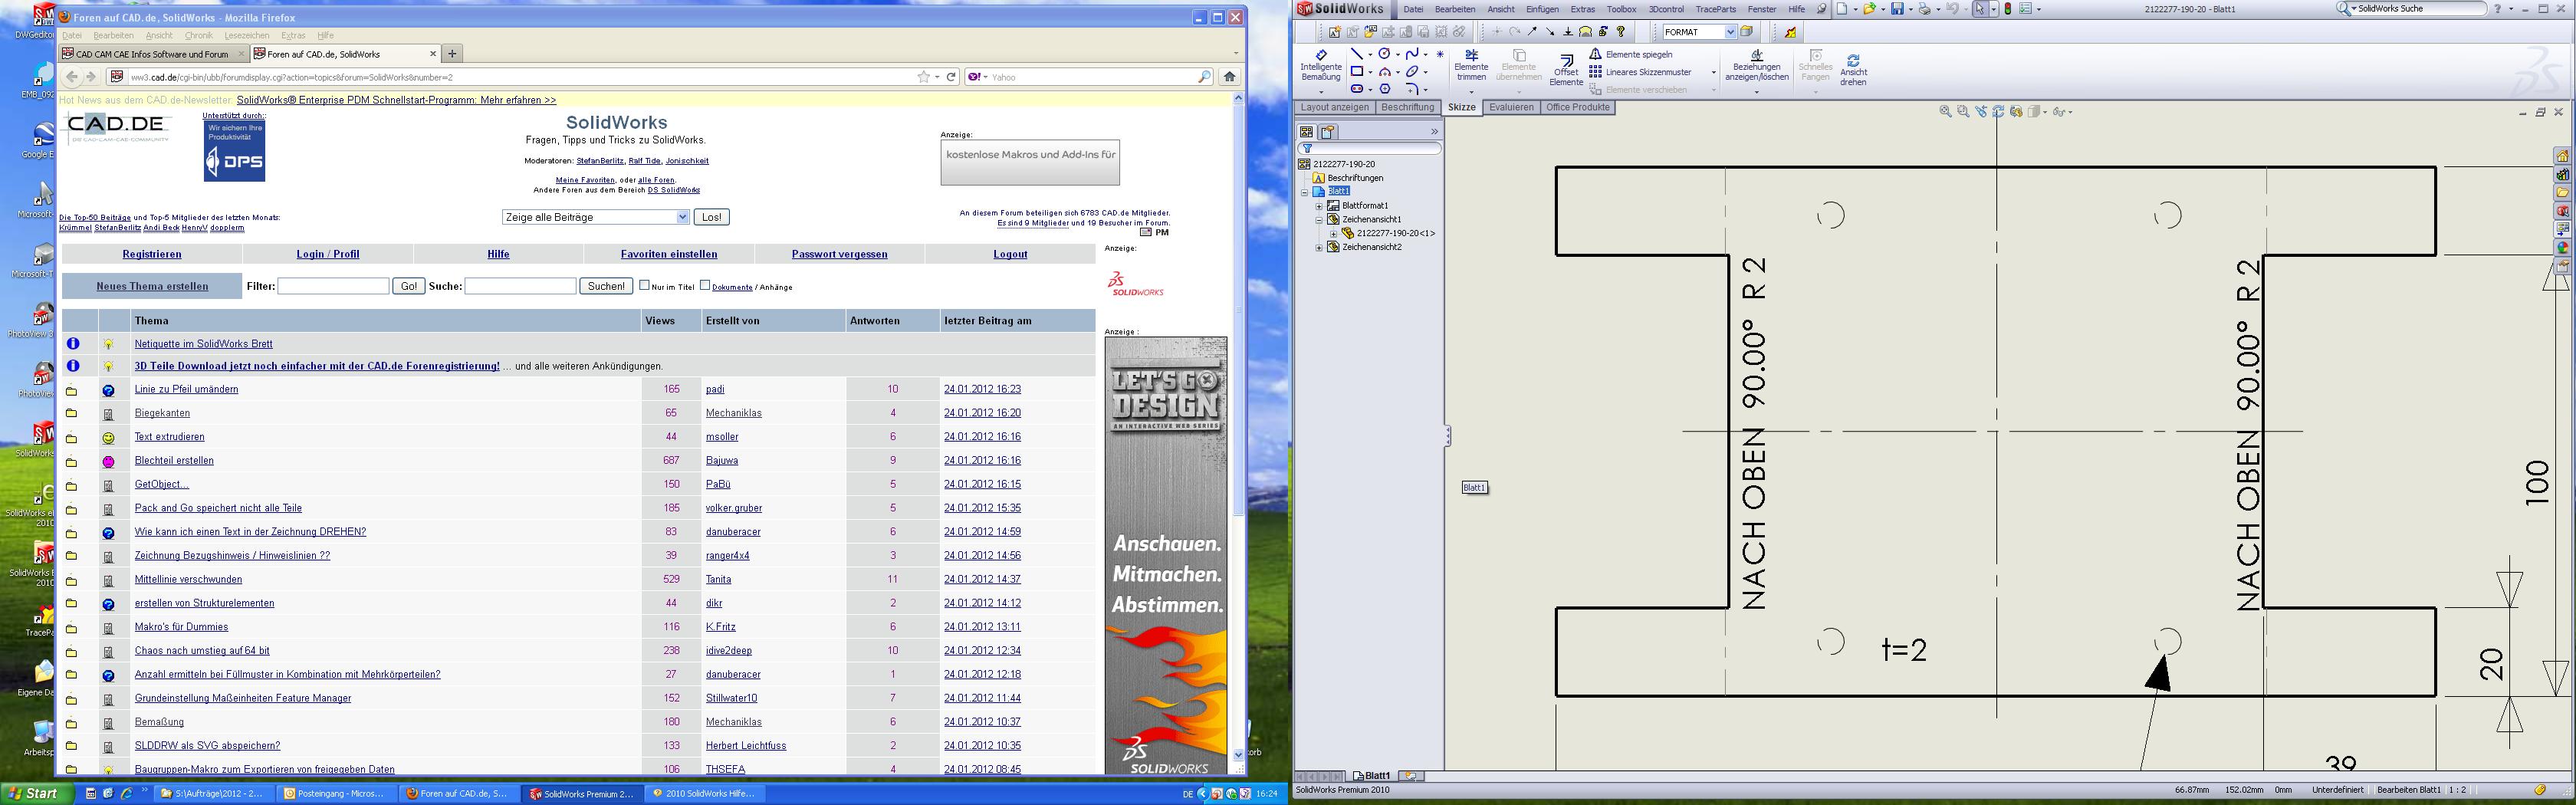The image size is (2576, 805).
Task: Toggle the 'Dokumente / Anhänge' checkbox
Action: (x=704, y=285)
